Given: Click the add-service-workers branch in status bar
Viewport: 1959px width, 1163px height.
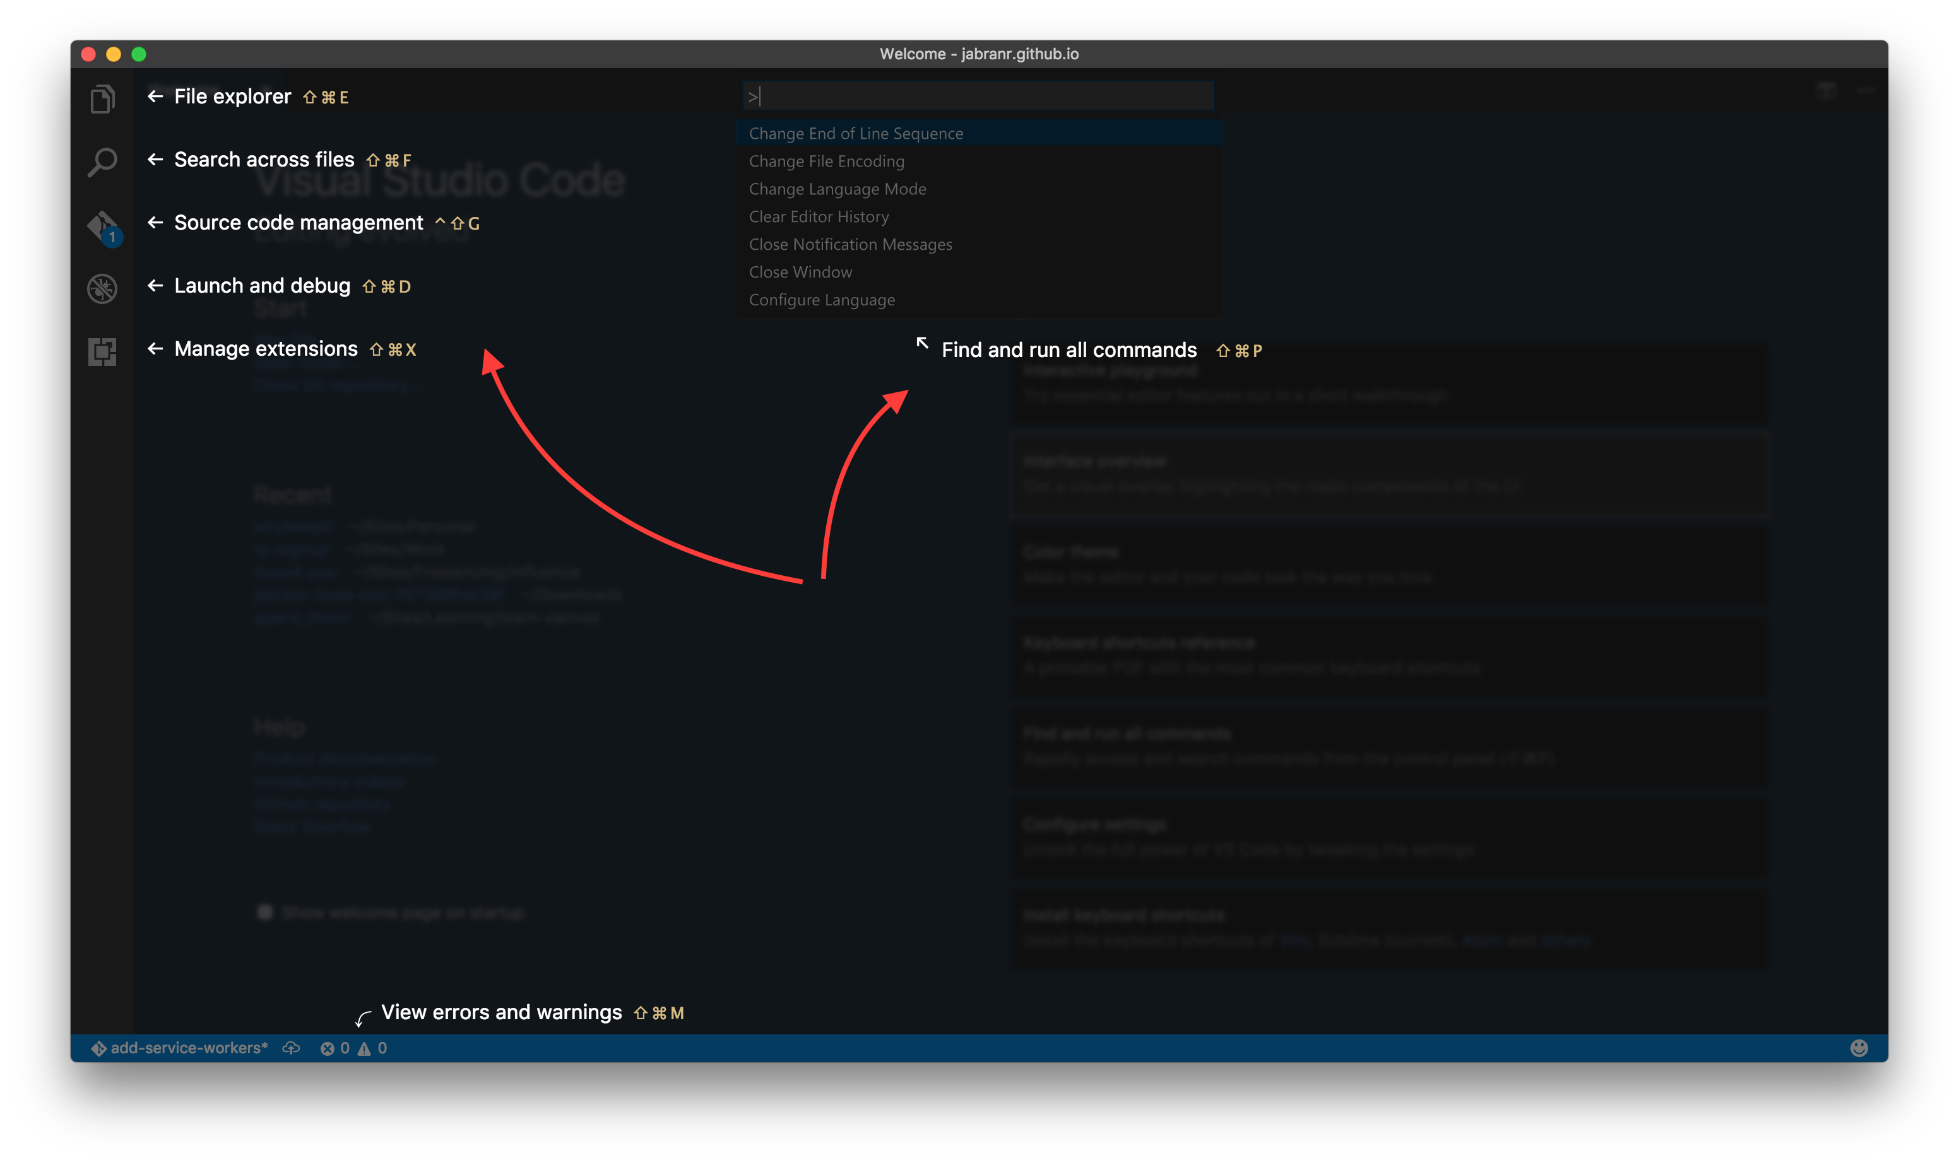Looking at the screenshot, I should pyautogui.click(x=180, y=1048).
